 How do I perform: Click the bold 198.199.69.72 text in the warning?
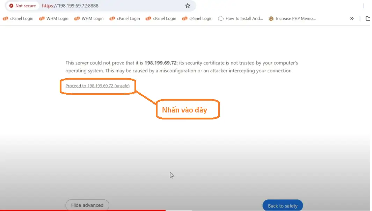tap(161, 63)
